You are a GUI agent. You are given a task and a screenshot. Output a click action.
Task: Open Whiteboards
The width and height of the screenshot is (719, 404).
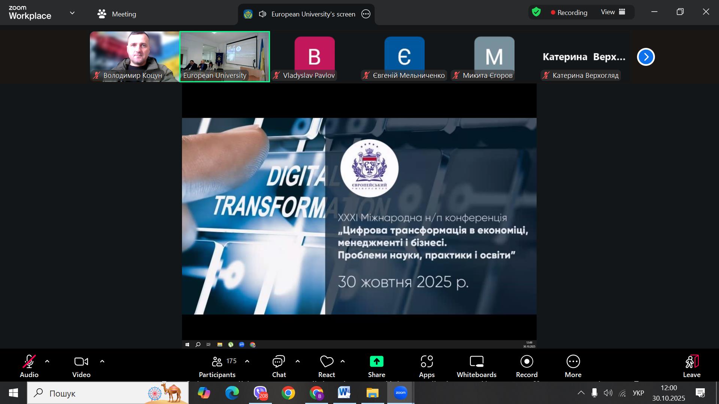coord(476,366)
